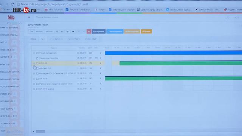242x136 pixels.
Task: Click info icon on Assorted 5.10 row
Action: (x=101, y=68)
